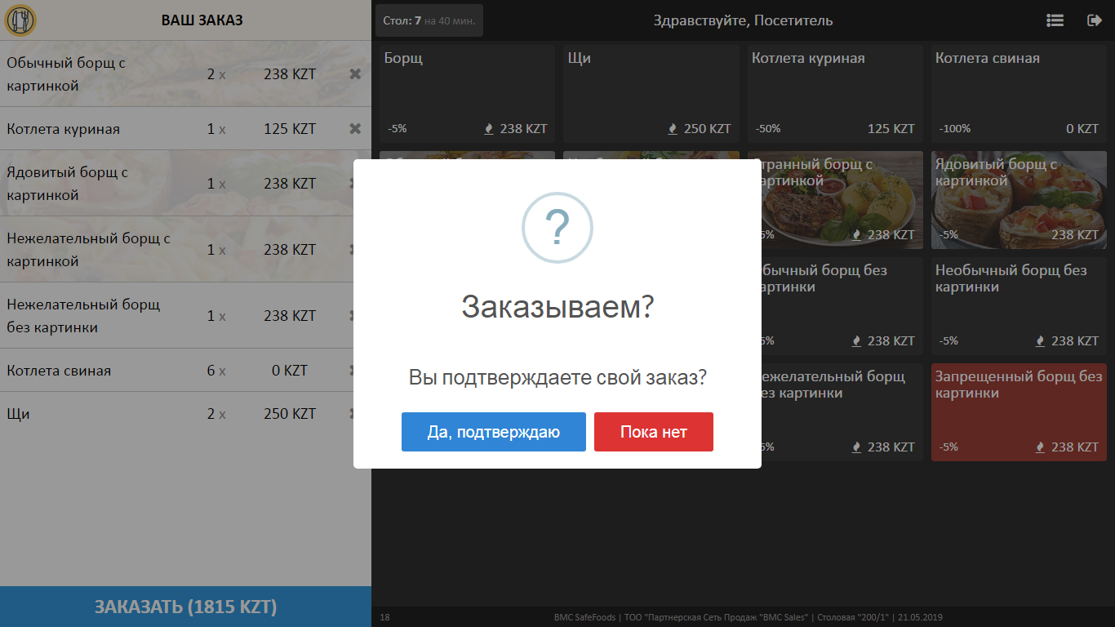
Task: Remove Обычный борщ с картинкой using its × icon
Action: pyautogui.click(x=355, y=73)
